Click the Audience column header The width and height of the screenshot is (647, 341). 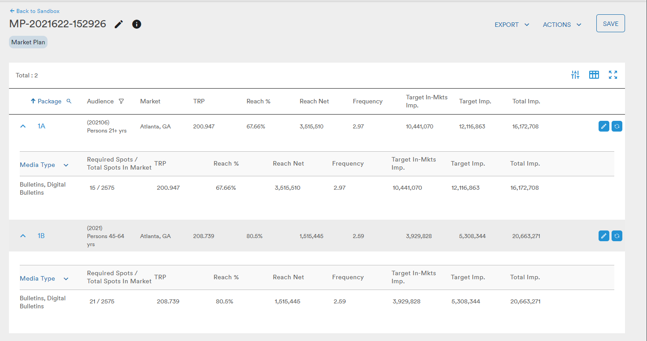click(x=100, y=101)
